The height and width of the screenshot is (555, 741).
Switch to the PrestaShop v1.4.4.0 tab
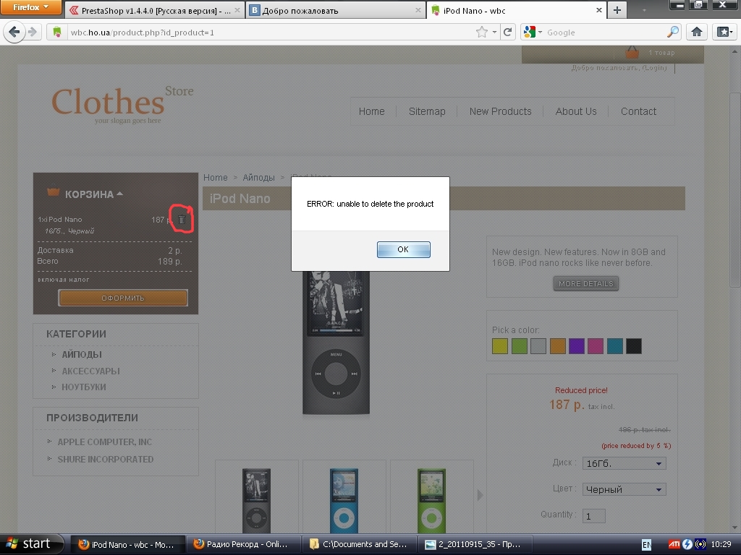point(156,10)
